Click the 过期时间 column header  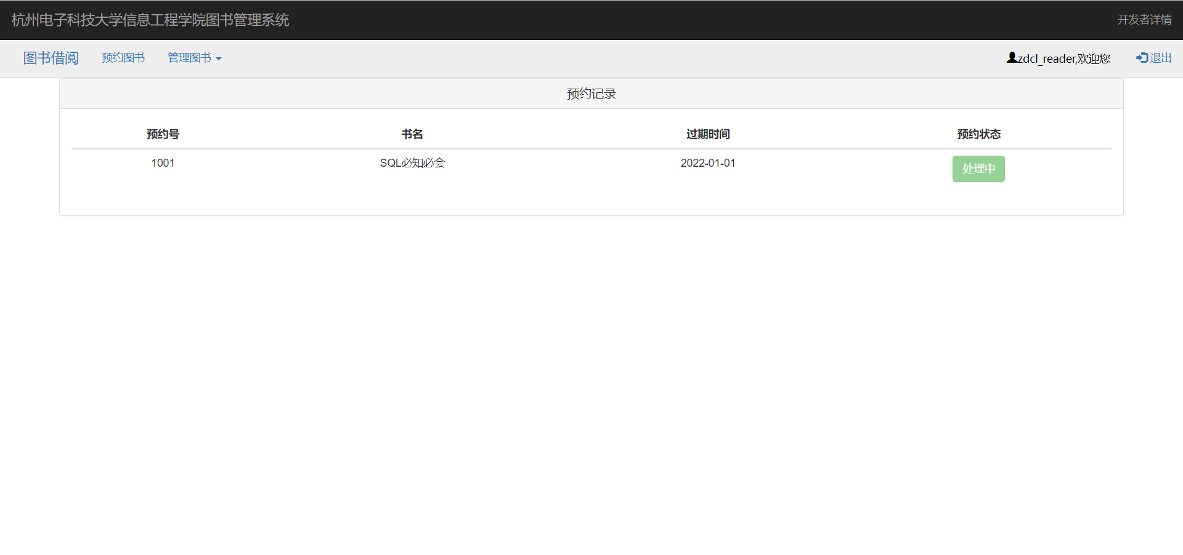(x=708, y=134)
